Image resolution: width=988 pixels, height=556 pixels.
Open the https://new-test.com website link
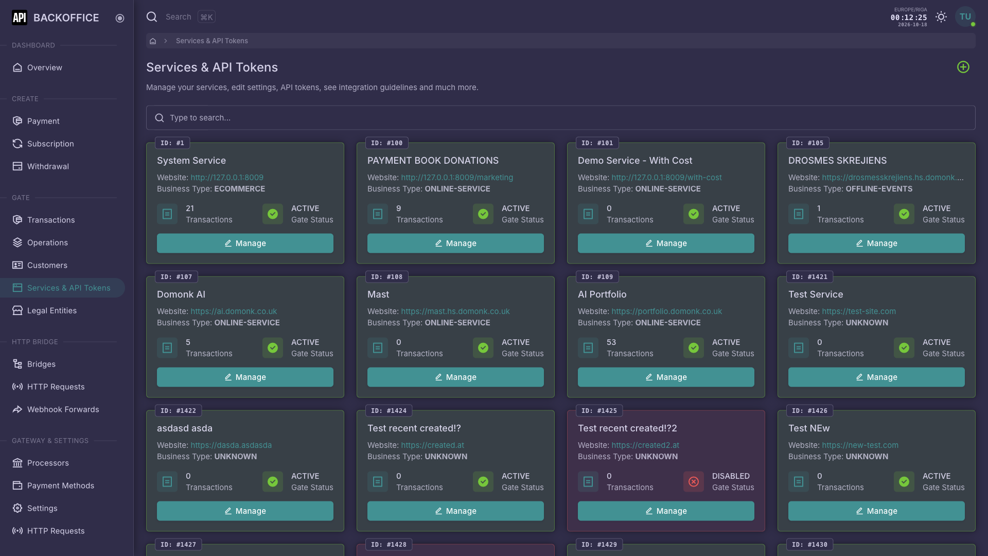coord(860,445)
